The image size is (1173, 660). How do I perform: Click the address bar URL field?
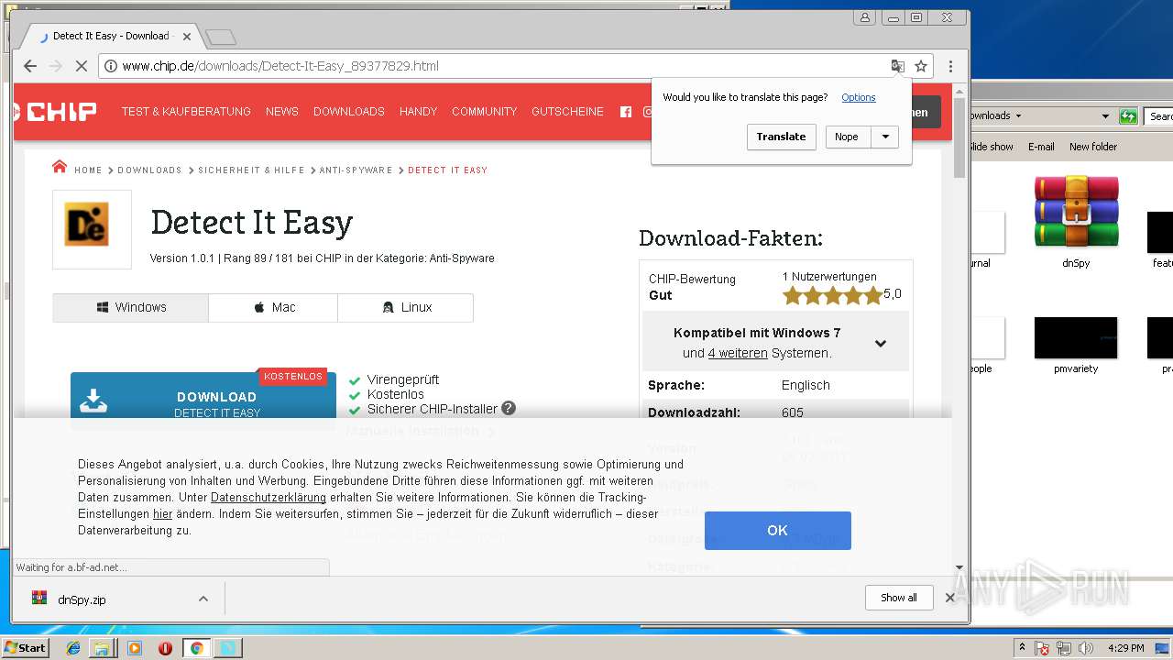(495, 66)
